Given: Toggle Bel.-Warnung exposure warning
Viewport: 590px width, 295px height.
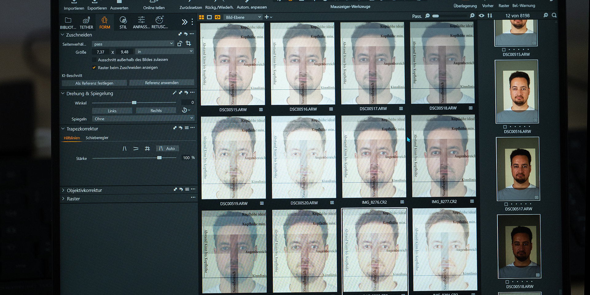Looking at the screenshot, I should (x=524, y=6).
